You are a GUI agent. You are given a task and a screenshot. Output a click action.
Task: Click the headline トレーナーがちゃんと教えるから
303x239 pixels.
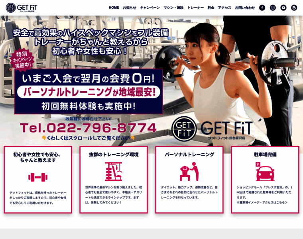pyautogui.click(x=91, y=42)
